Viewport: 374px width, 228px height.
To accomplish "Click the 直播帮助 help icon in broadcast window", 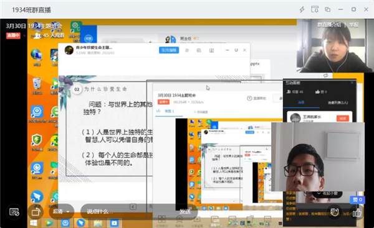I will (249, 98).
